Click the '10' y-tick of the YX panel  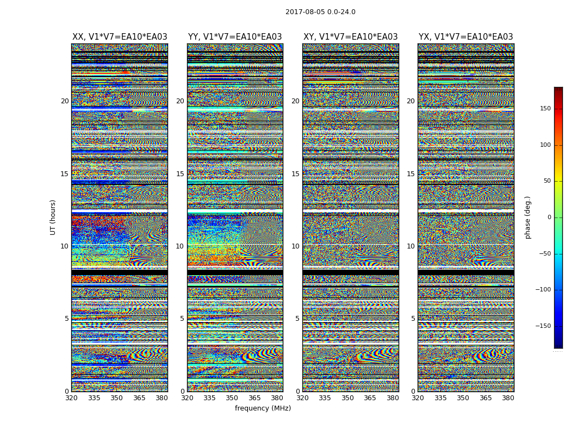pos(411,246)
